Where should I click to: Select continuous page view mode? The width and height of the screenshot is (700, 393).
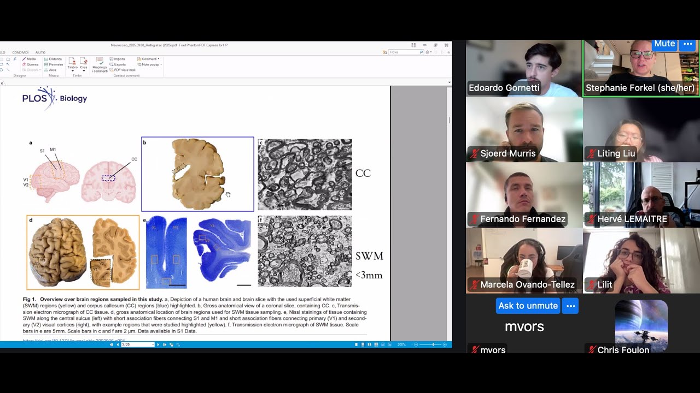(363, 344)
